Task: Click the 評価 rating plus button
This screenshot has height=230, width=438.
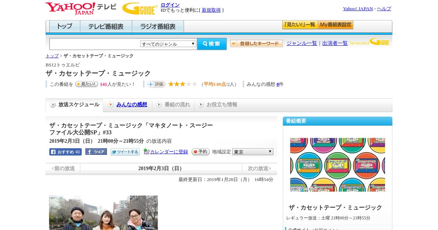Action: (156, 84)
